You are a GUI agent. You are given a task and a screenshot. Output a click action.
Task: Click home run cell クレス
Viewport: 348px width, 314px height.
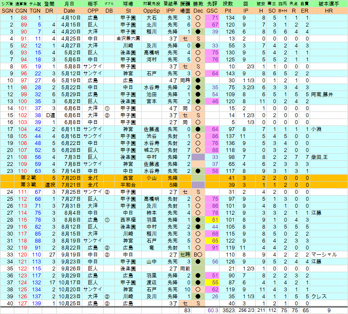[x=319, y=297]
